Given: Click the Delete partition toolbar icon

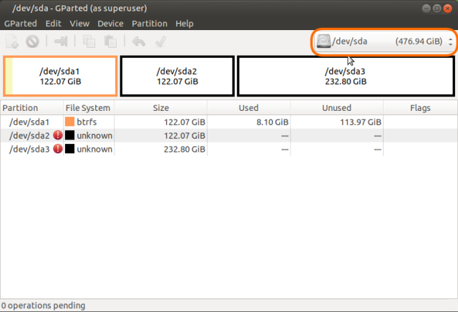Looking at the screenshot, I should [32, 42].
